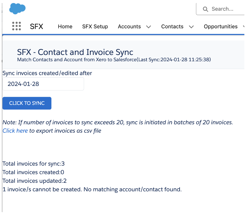
Task: Follow the 'Click here' export link
Action: click(15, 131)
